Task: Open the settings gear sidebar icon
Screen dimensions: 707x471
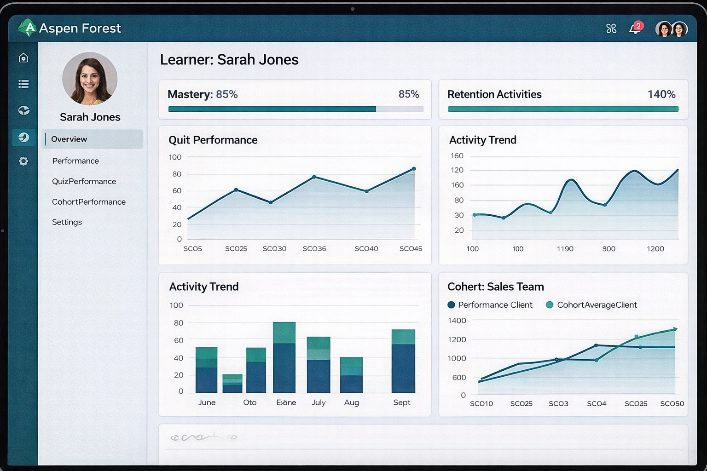Action: click(23, 161)
